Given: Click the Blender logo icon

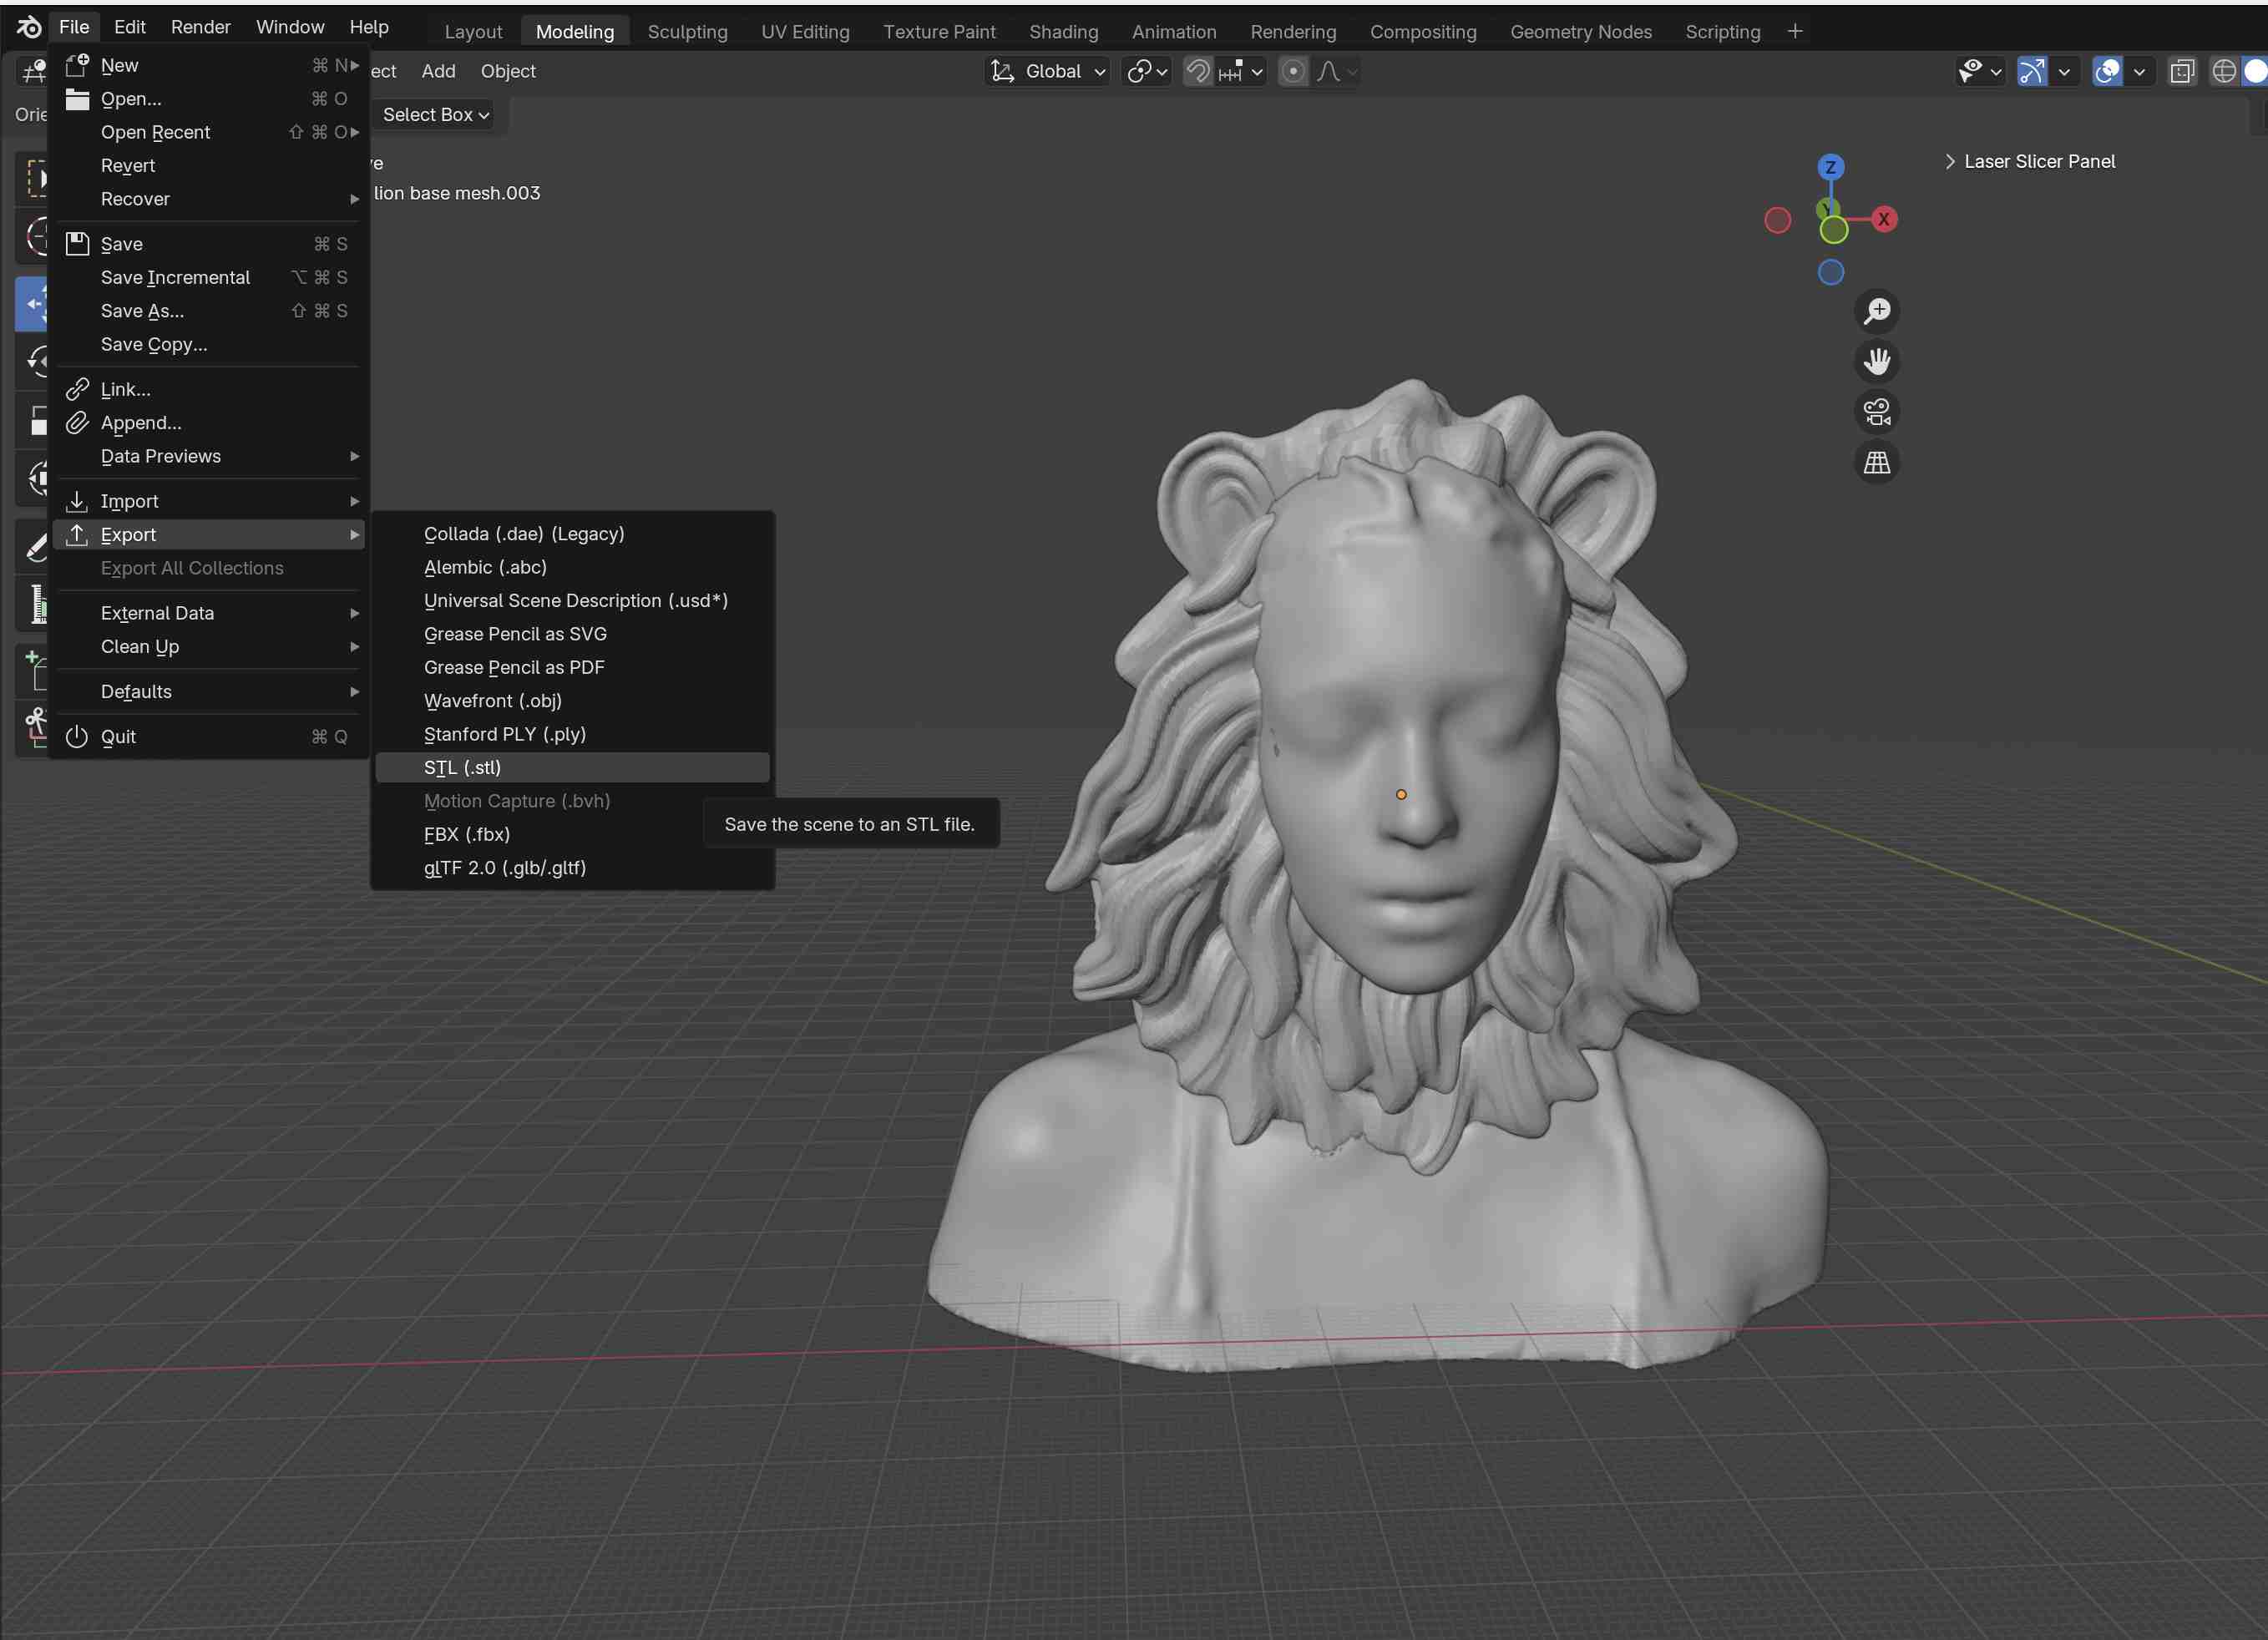Looking at the screenshot, I should (29, 27).
